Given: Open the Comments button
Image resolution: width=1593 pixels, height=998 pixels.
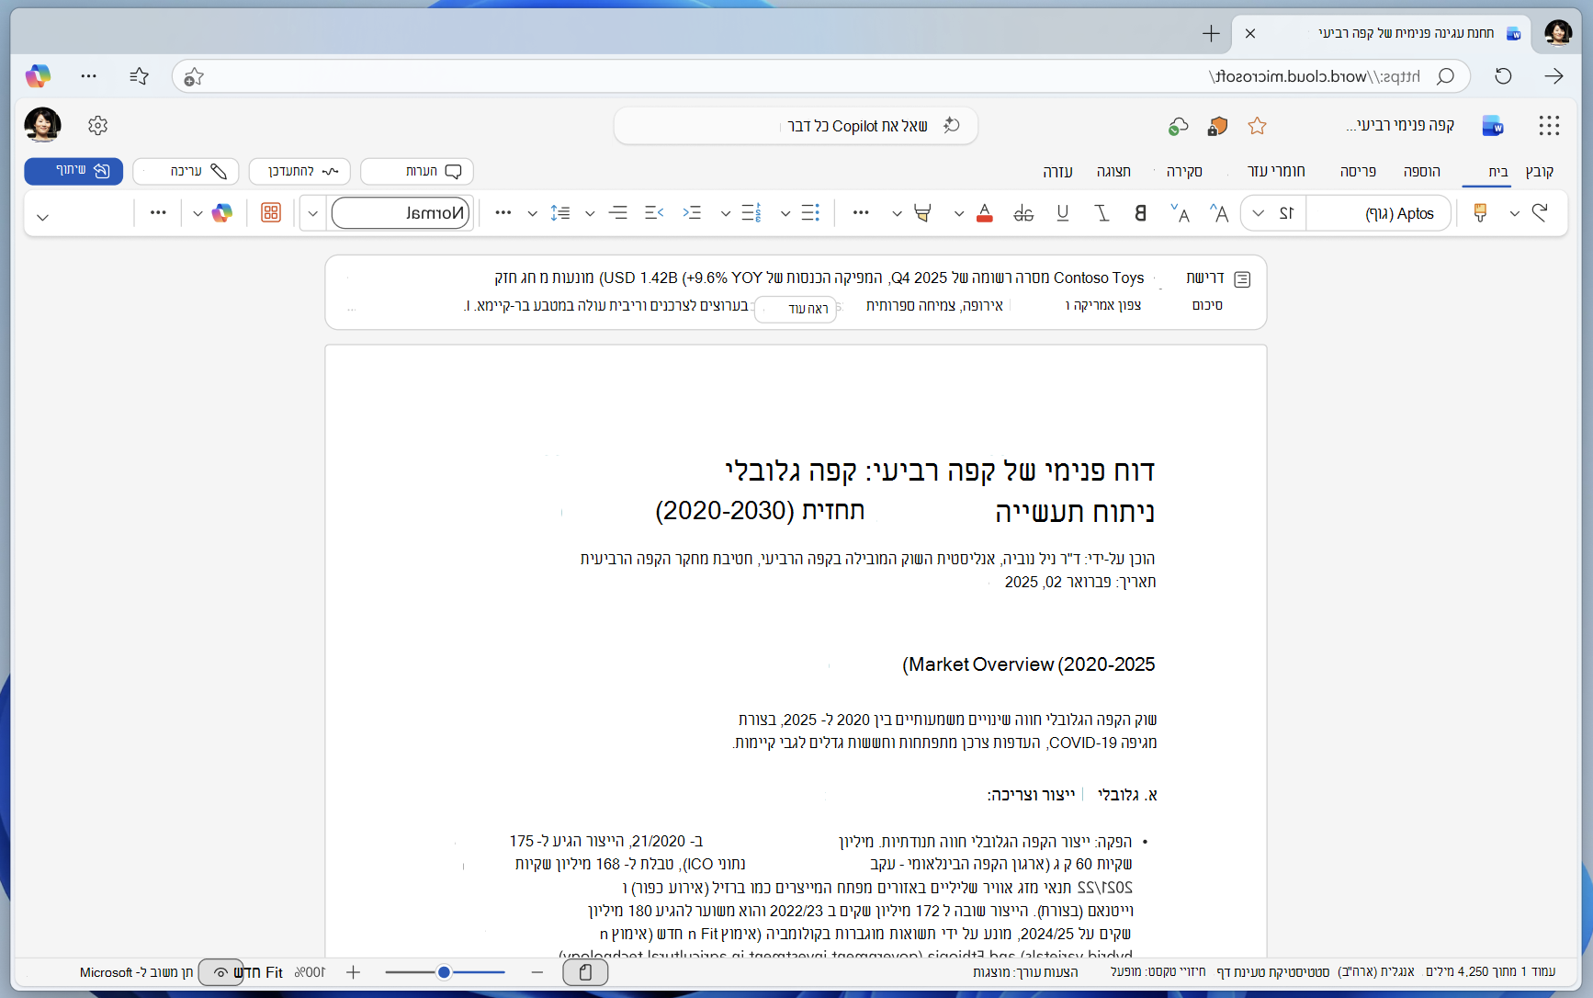Looking at the screenshot, I should tap(417, 171).
